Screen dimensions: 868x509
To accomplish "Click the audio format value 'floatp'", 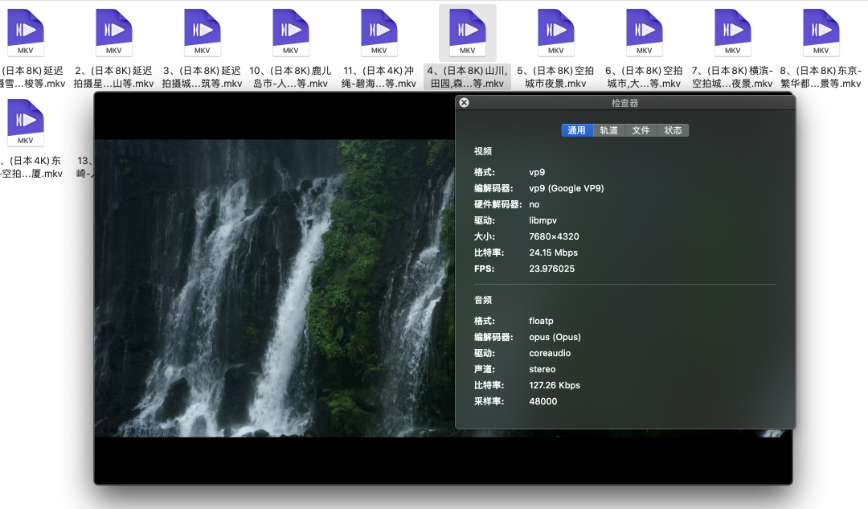I will click(x=542, y=321).
